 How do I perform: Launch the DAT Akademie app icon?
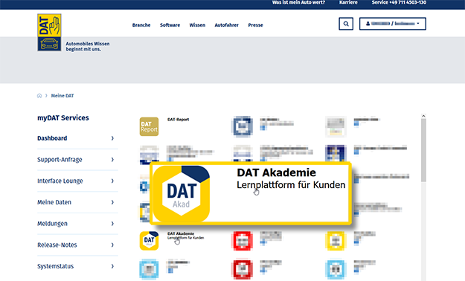pyautogui.click(x=149, y=241)
